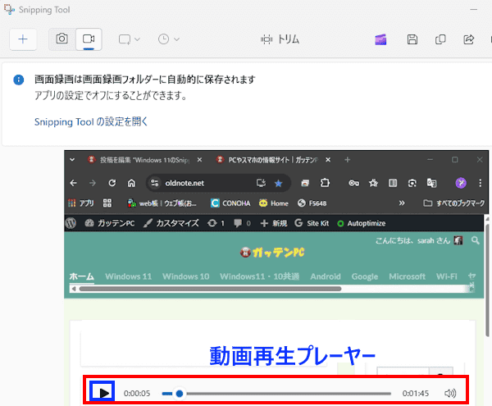Select the Google navigation item
Image resolution: width=492 pixels, height=406 pixels.
(x=365, y=276)
